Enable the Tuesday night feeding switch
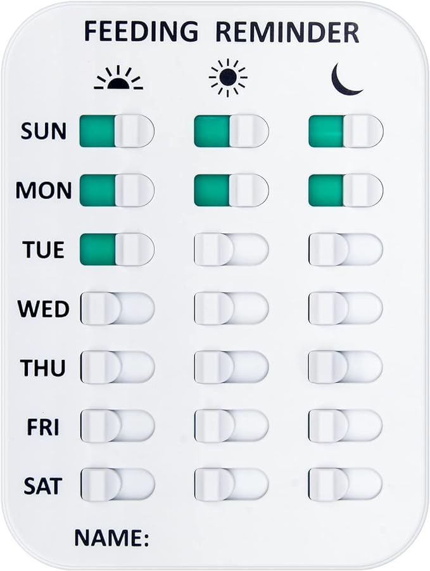Image resolution: width=430 pixels, height=571 pixels. pyautogui.click(x=346, y=249)
